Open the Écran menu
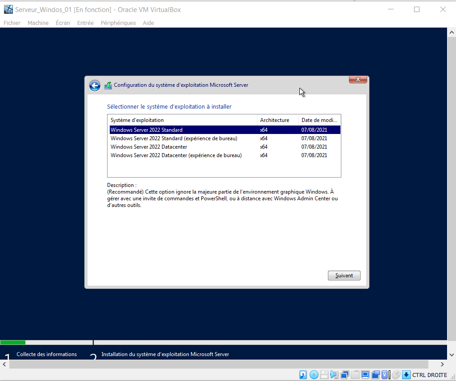The width and height of the screenshot is (456, 381). pyautogui.click(x=63, y=23)
